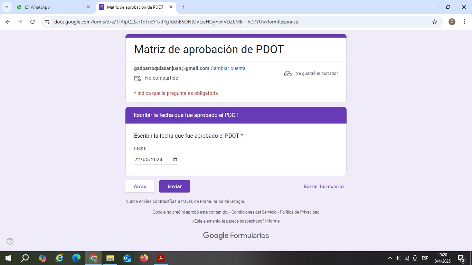Click the browser back arrow
Image resolution: width=472 pixels, height=265 pixels.
click(x=8, y=22)
